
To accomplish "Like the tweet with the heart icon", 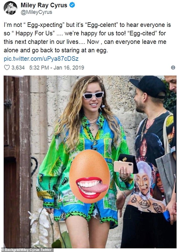I will (x=7, y=68).
